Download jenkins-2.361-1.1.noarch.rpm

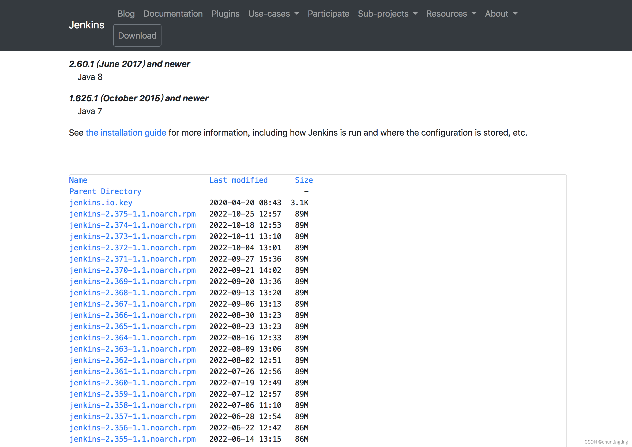coord(132,372)
